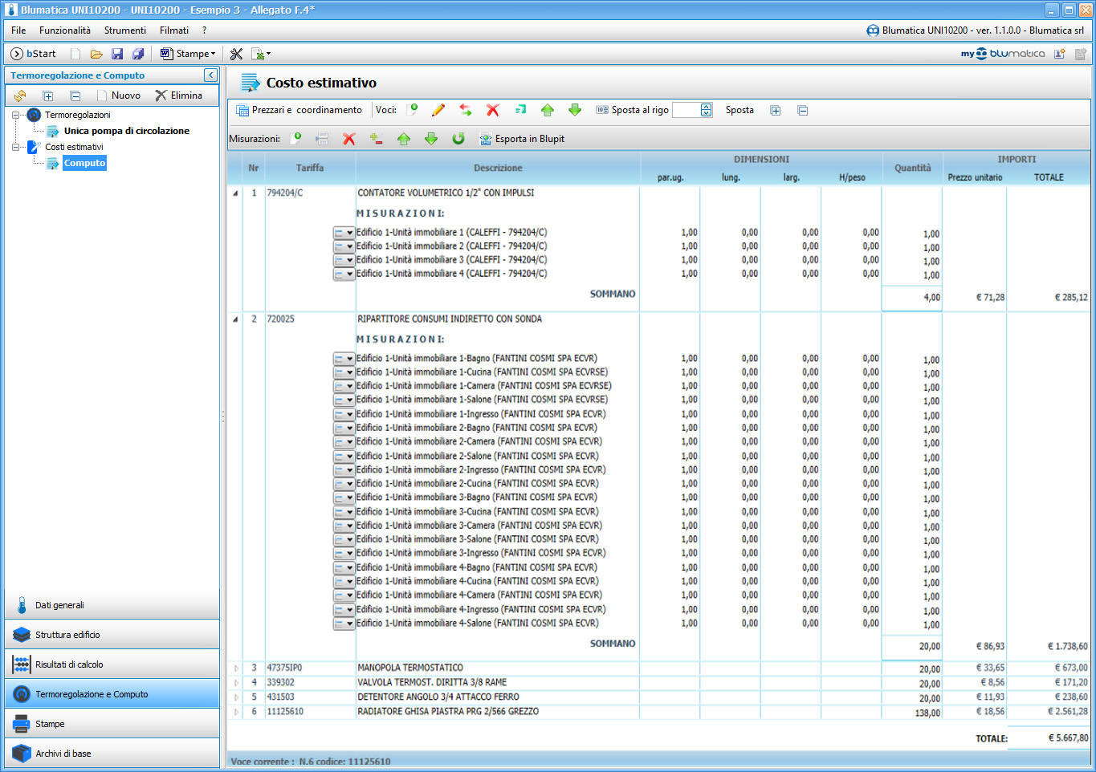Click the sync arrows icon in the left panel
The image size is (1096, 772).
click(20, 95)
